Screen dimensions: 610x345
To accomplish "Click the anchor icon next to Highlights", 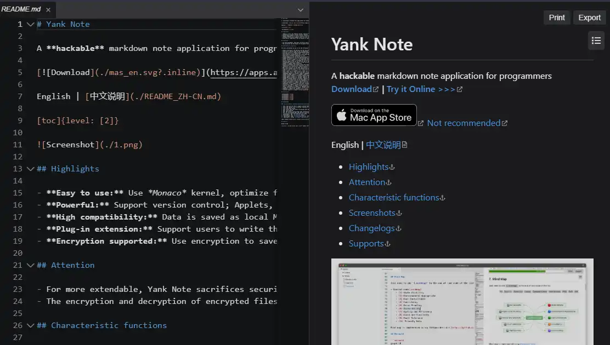I will (x=392, y=168).
